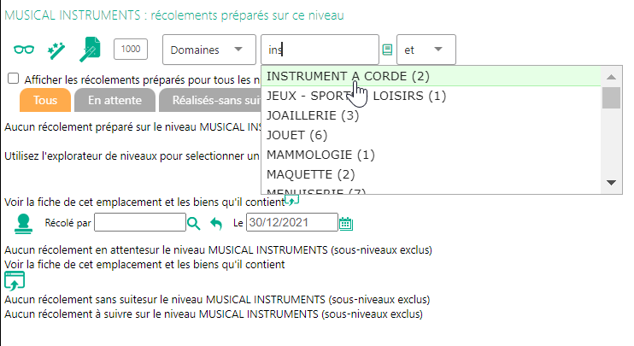Click the green undo arrow icon
The height and width of the screenshot is (346, 634).
point(216,224)
